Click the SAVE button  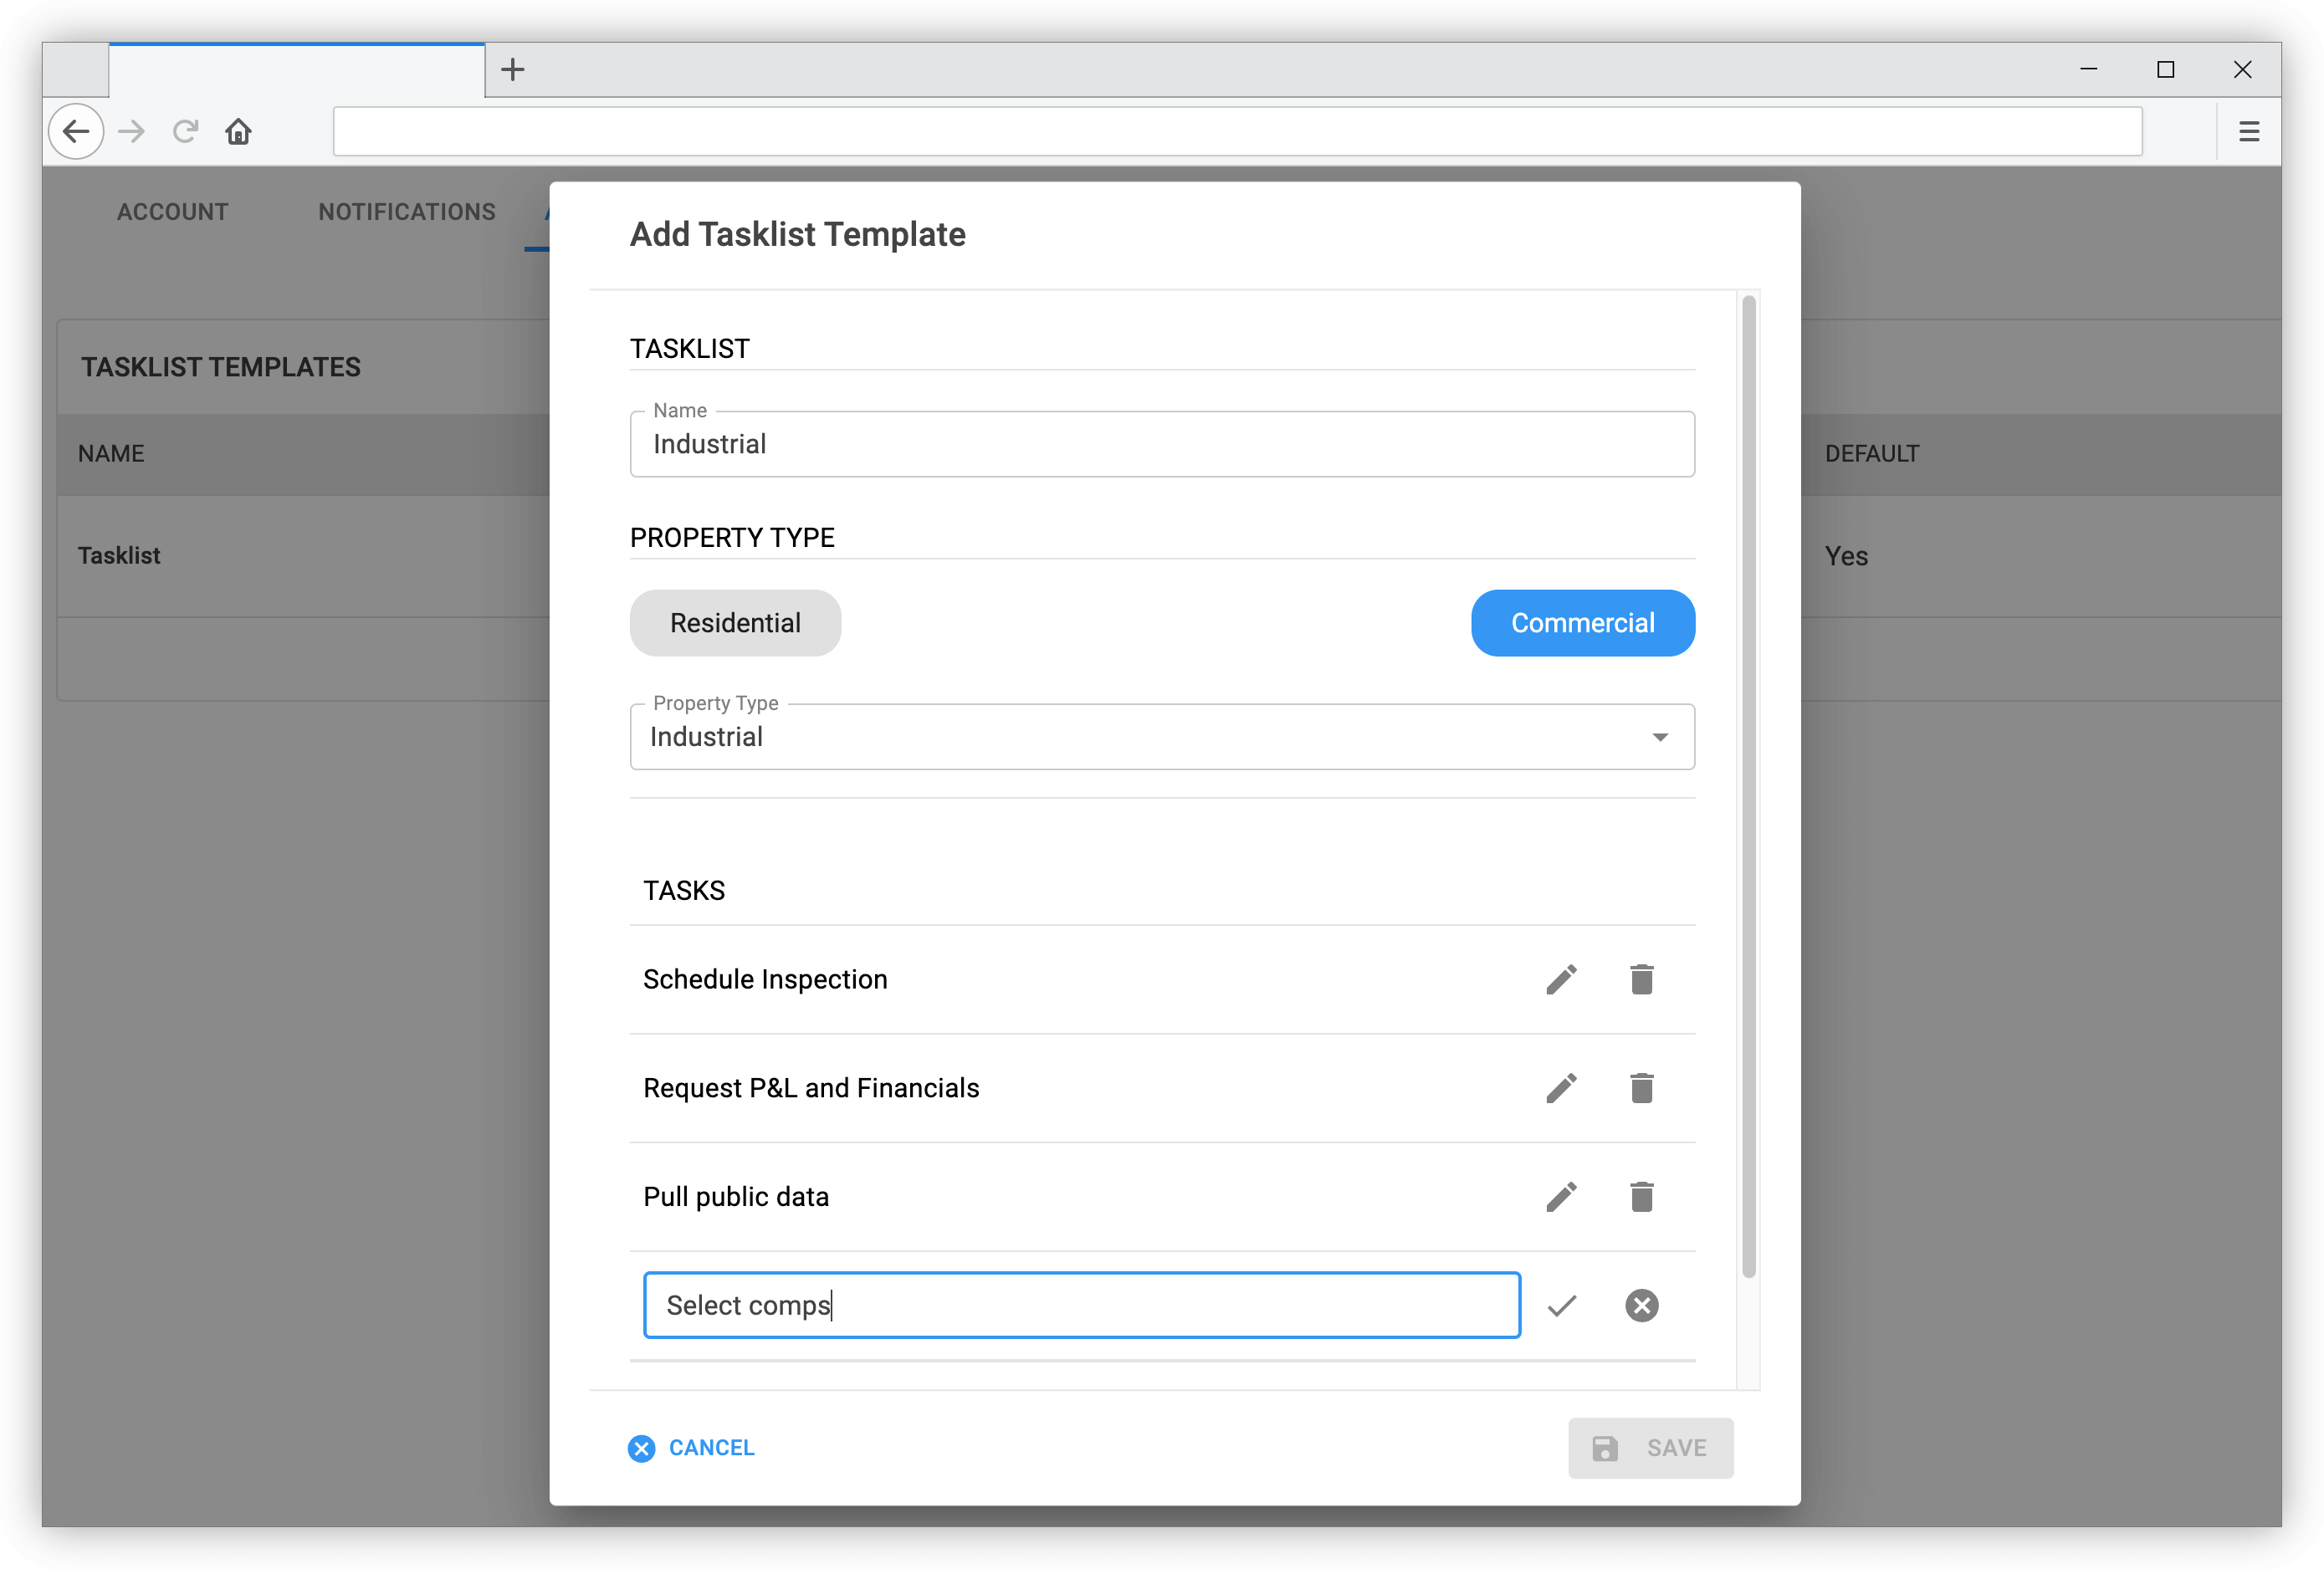pos(1650,1448)
